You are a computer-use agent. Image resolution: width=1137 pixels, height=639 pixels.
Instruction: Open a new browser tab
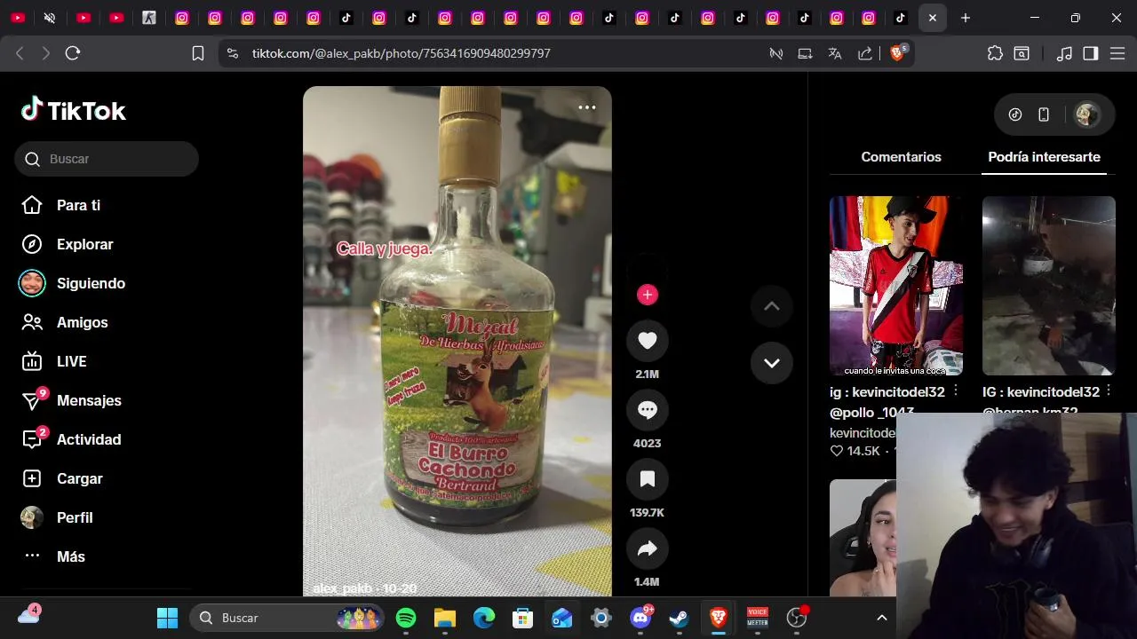coord(966,18)
